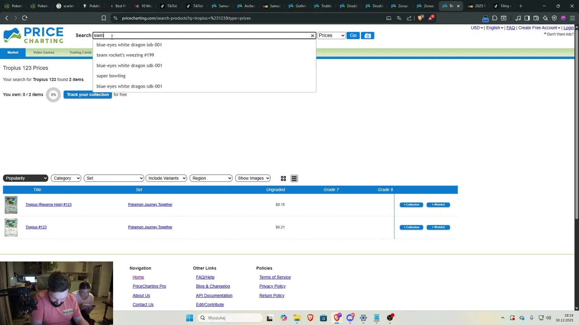Click the bookmark icon in address bar

pos(104,18)
